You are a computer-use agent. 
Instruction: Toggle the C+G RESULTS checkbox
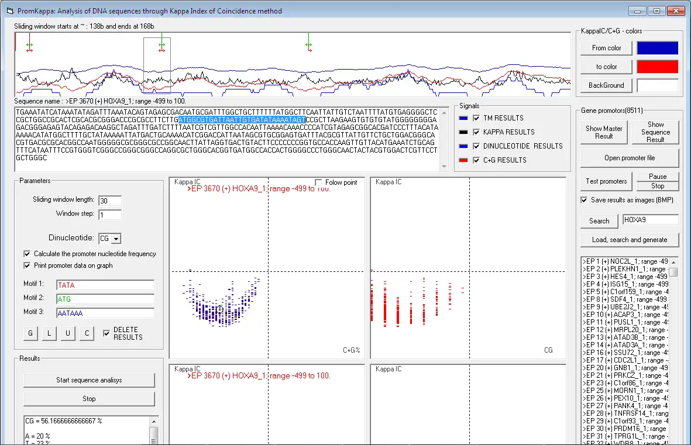tap(476, 160)
